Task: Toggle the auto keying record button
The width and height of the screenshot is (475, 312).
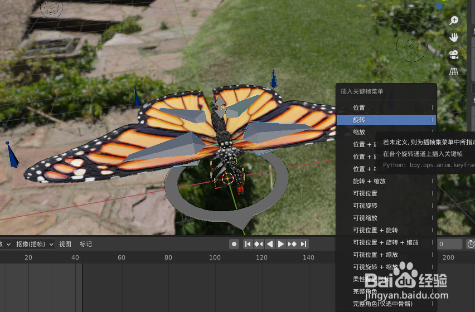Action: pyautogui.click(x=234, y=244)
